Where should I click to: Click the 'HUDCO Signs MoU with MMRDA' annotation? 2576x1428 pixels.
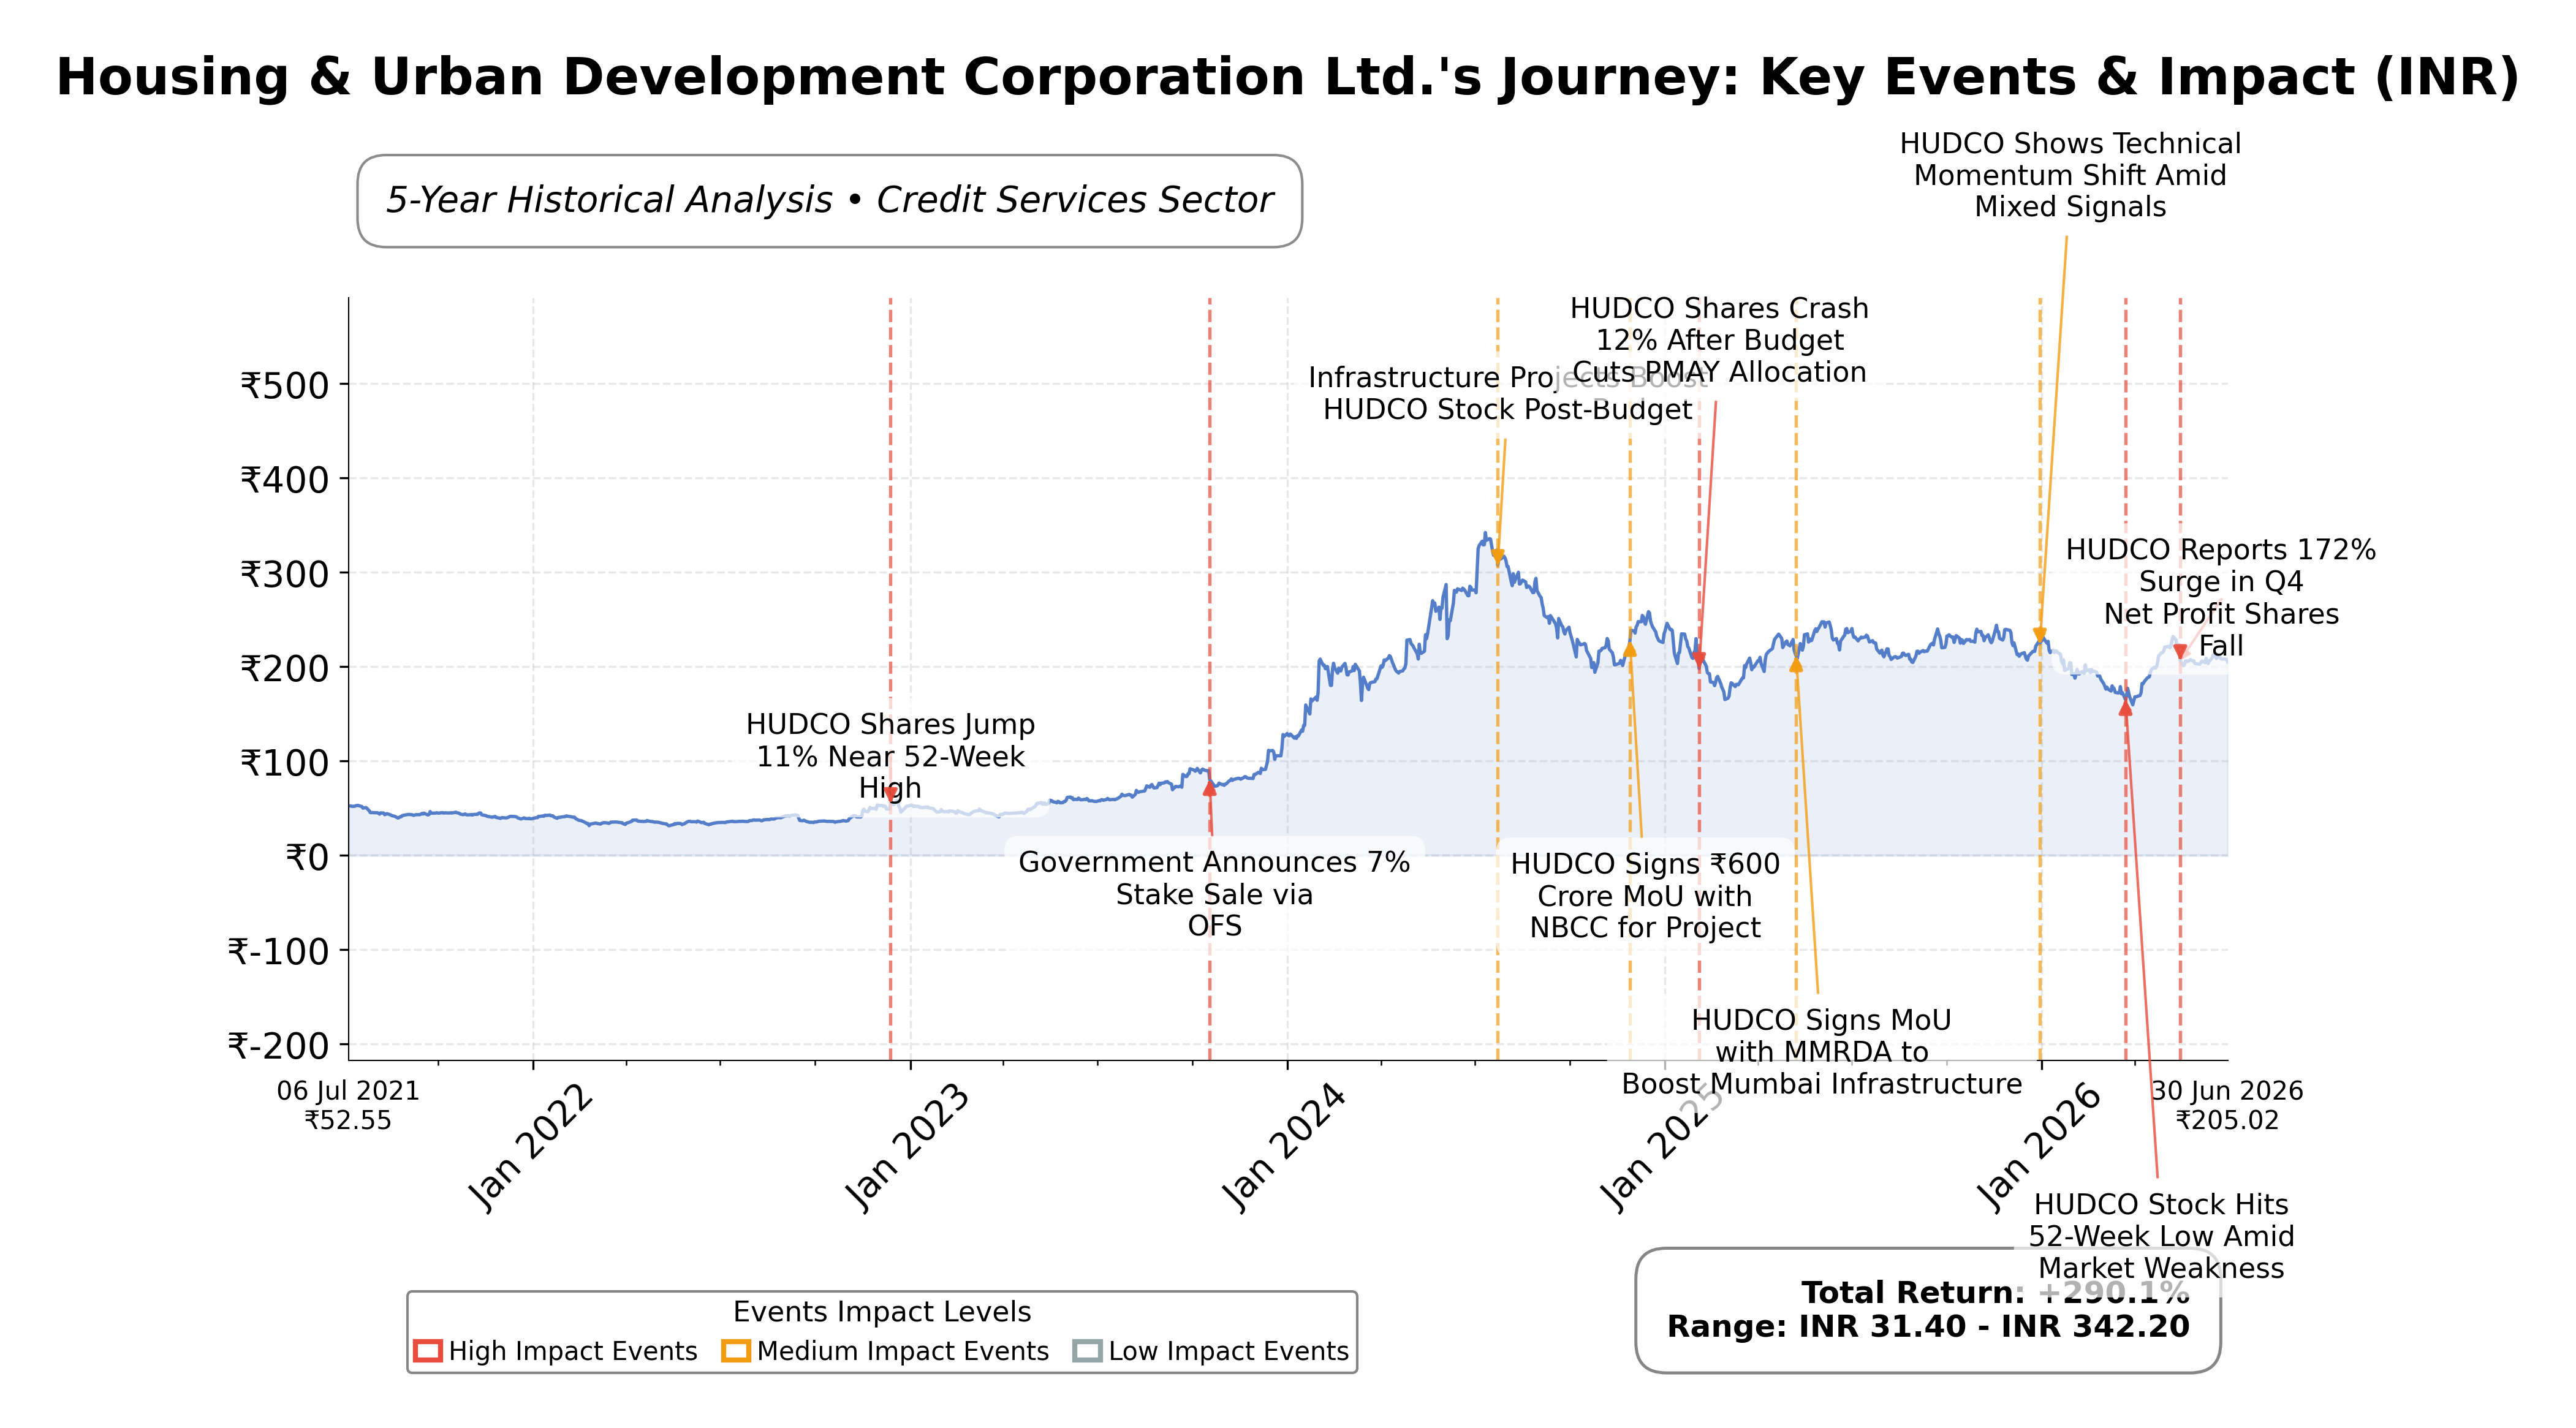pos(1821,1051)
